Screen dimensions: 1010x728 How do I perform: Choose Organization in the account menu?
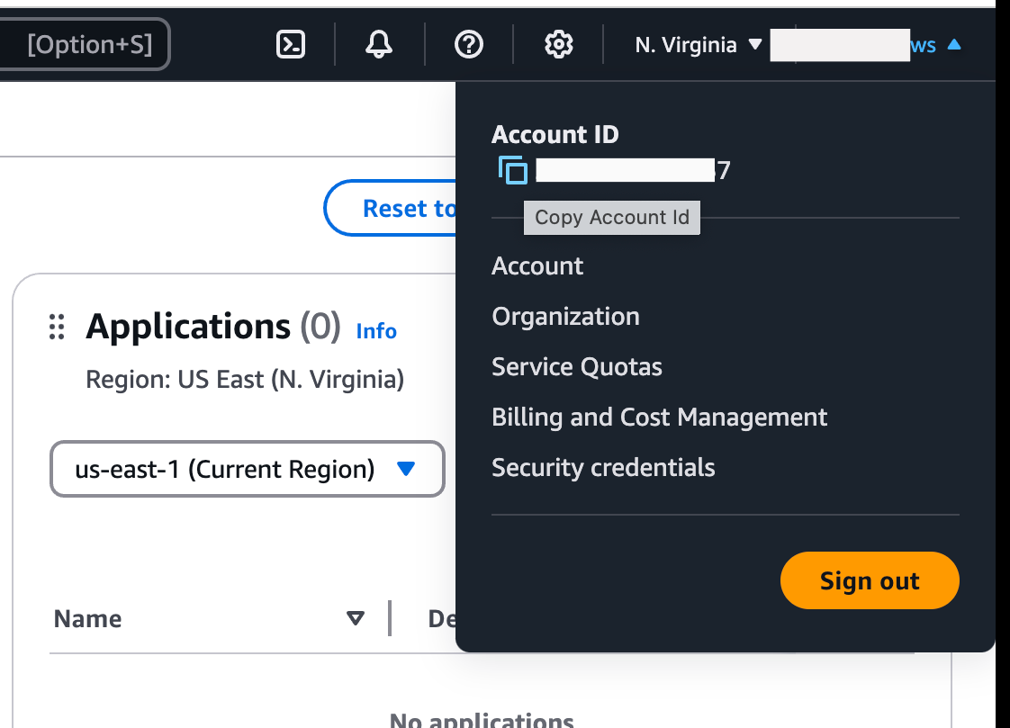(x=565, y=317)
